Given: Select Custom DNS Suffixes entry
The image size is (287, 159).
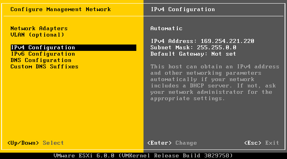Looking at the screenshot, I should click(x=44, y=67).
